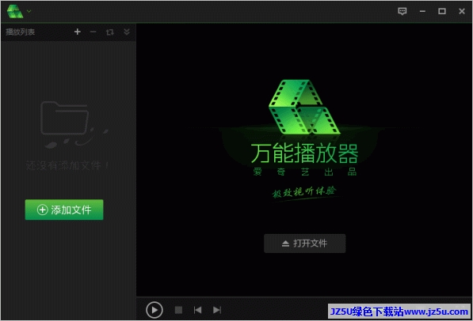473x321 pixels.
Task: Minimize the player window
Action: (x=422, y=11)
